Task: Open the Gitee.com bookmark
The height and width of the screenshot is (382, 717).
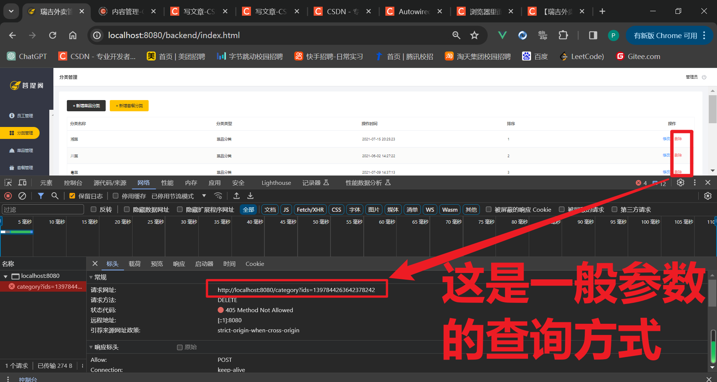Action: click(x=638, y=56)
